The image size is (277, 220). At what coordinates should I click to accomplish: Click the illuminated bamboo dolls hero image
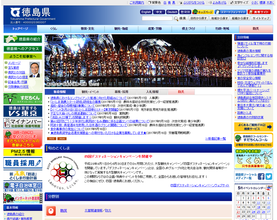(x=138, y=61)
